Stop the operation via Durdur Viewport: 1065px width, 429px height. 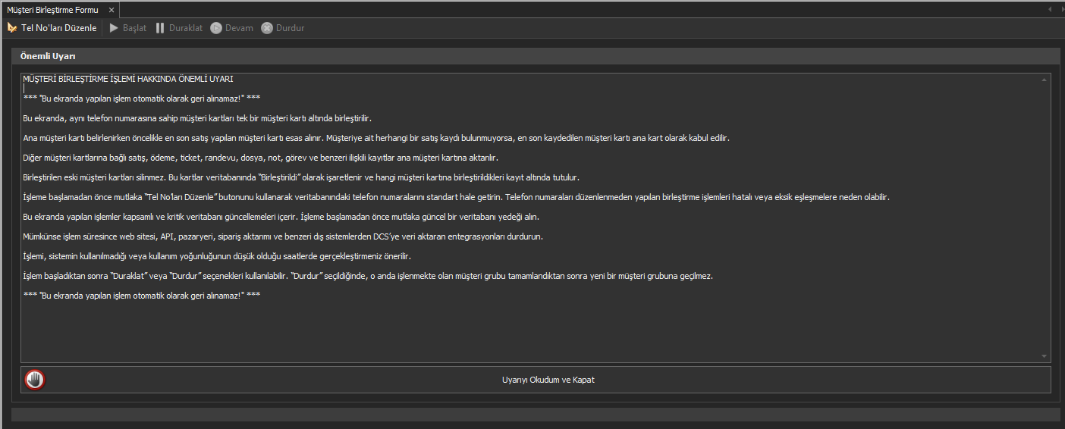tap(282, 28)
